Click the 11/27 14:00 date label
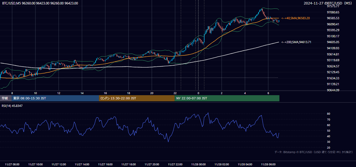 point(82,164)
